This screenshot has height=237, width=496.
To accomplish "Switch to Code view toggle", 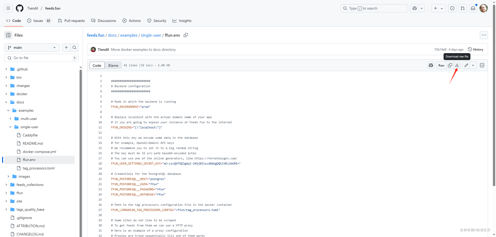I will [x=97, y=66].
